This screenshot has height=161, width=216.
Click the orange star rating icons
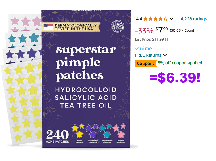point(155,19)
